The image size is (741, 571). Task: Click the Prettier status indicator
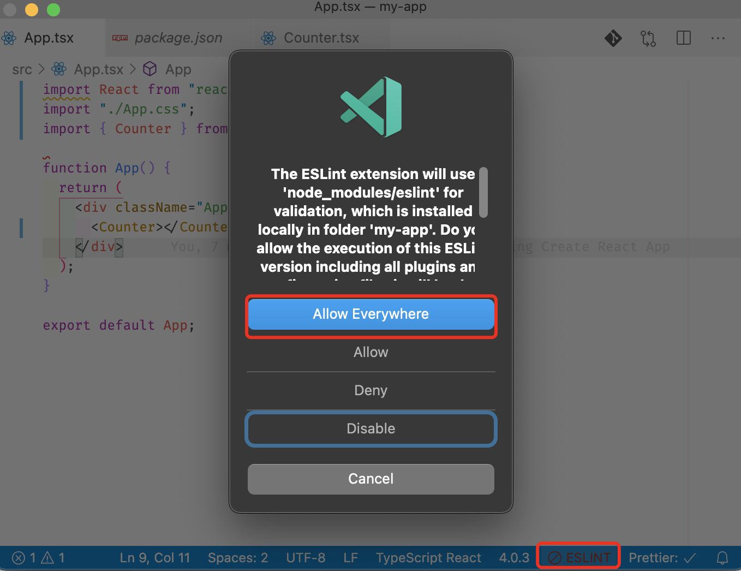[x=662, y=557]
